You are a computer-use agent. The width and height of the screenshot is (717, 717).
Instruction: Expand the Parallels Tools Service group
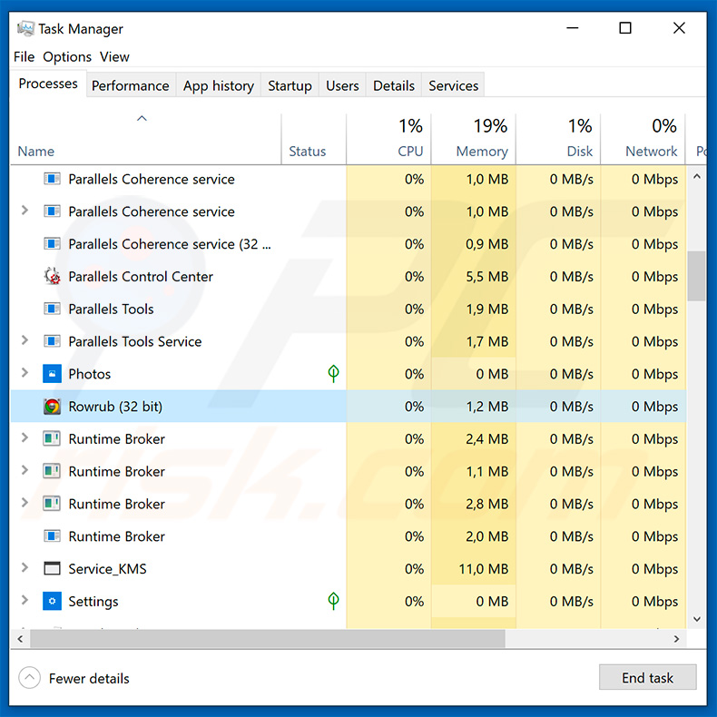point(25,340)
